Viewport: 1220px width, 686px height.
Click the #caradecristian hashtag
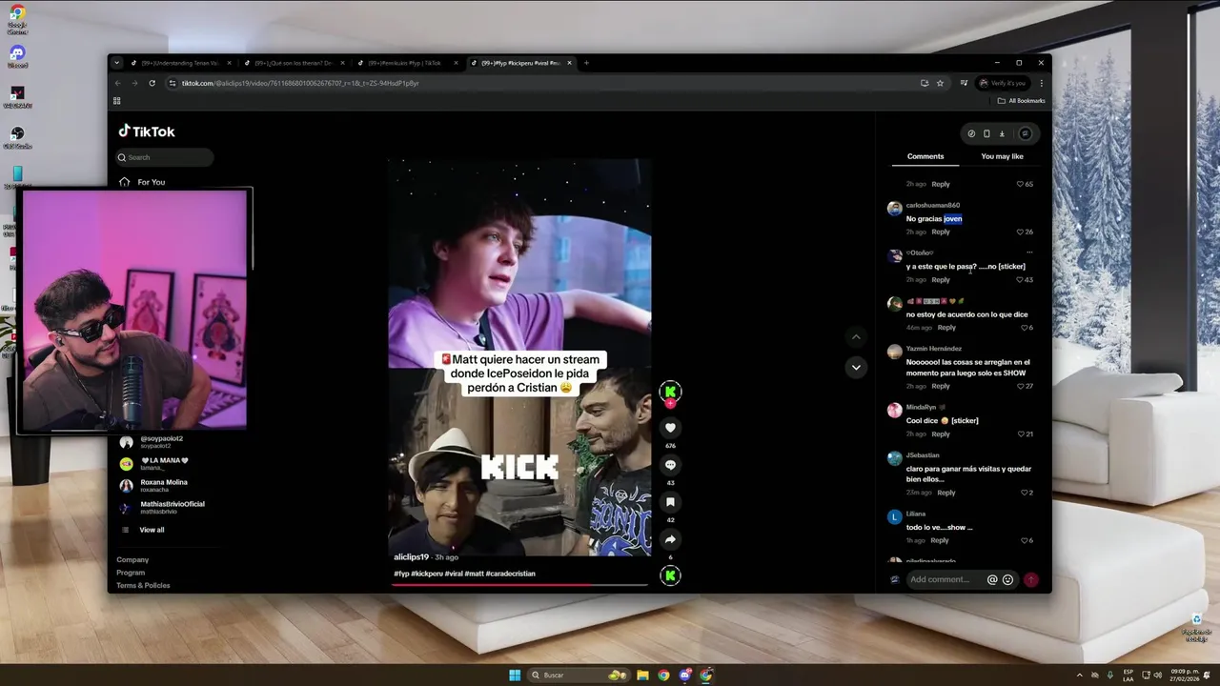510,574
